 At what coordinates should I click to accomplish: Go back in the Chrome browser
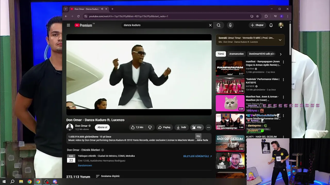(66, 16)
